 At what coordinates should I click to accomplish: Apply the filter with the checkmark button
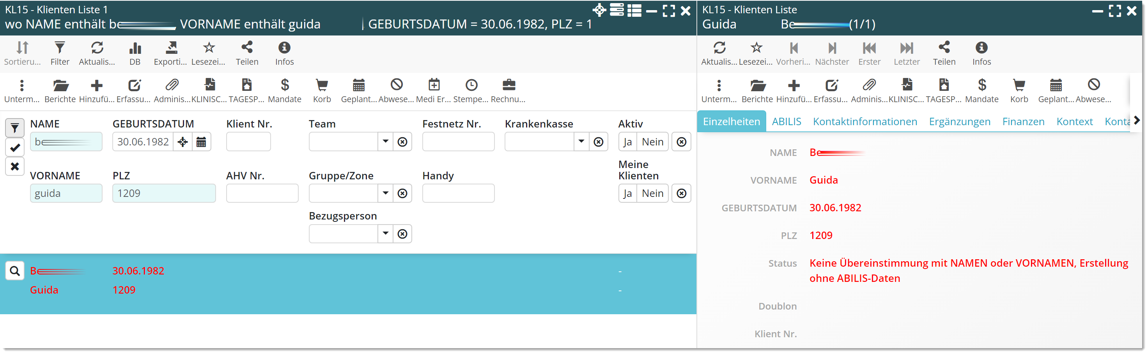click(x=15, y=148)
